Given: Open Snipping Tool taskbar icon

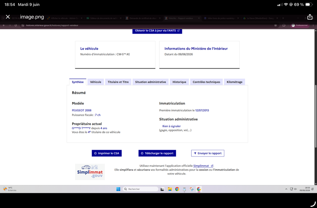Looking at the screenshot, I should click(x=192, y=189).
